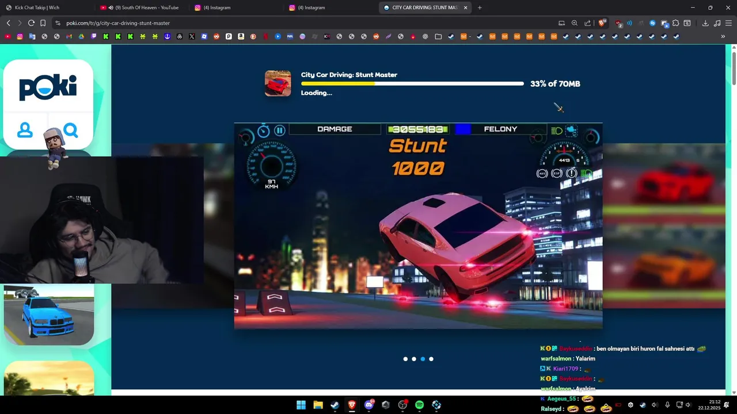Click the headlights icon in game preview

click(x=556, y=131)
